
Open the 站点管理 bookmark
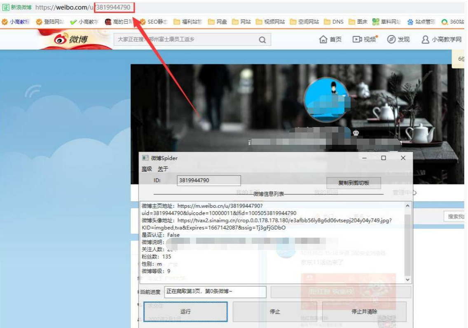421,21
